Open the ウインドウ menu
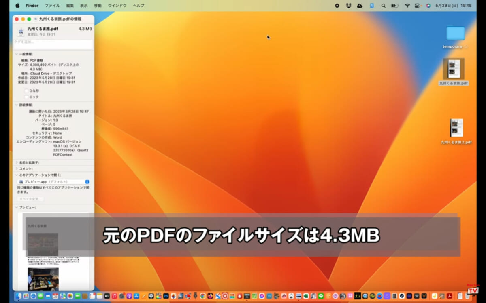486x303 pixels. (117, 6)
